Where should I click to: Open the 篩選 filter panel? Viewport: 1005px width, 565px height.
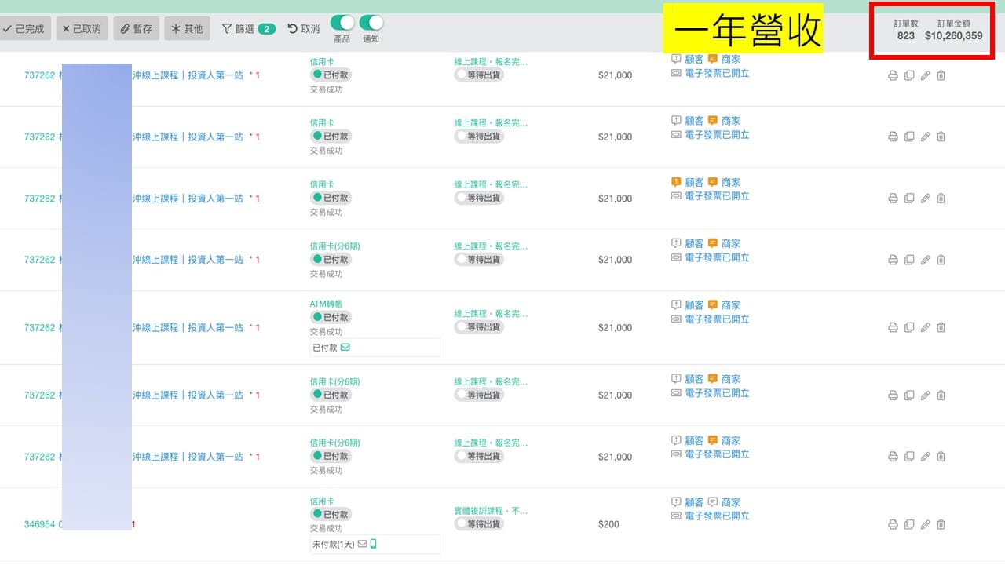[x=248, y=29]
